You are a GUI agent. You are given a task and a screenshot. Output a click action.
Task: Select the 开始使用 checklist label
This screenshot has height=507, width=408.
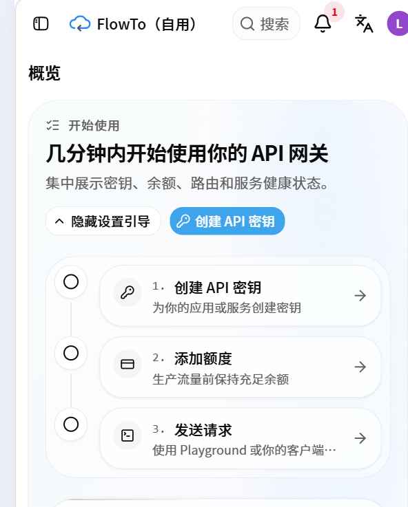coord(94,125)
